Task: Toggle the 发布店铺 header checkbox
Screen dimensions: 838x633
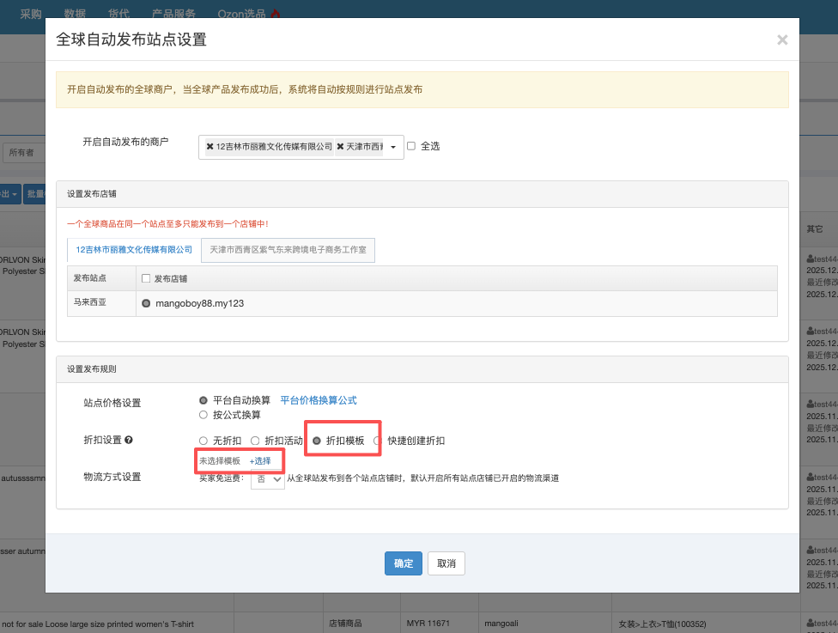Action: pyautogui.click(x=146, y=278)
